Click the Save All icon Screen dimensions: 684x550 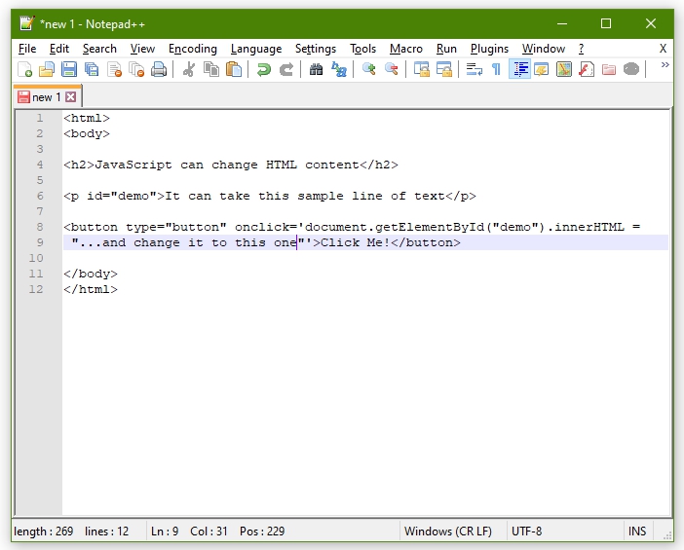(92, 70)
